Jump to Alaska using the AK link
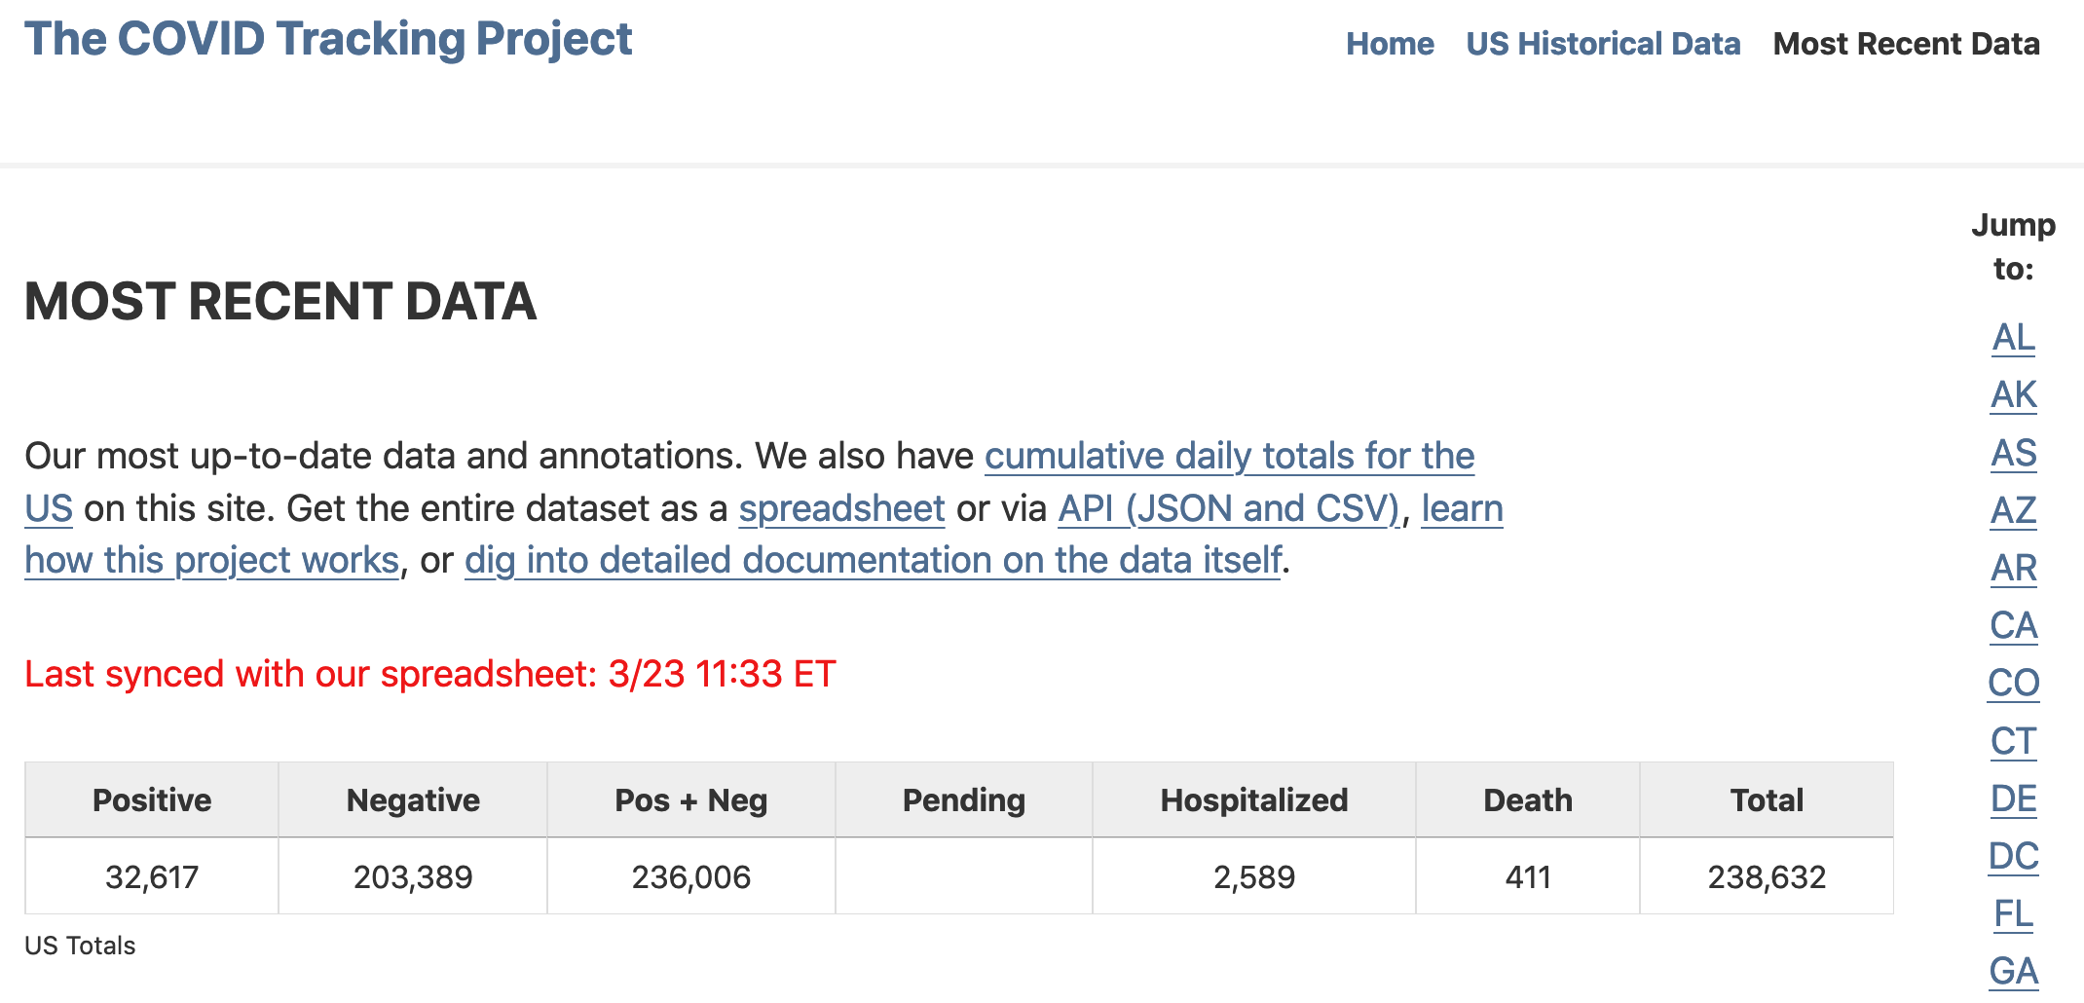The height and width of the screenshot is (1003, 2084). [x=2014, y=395]
